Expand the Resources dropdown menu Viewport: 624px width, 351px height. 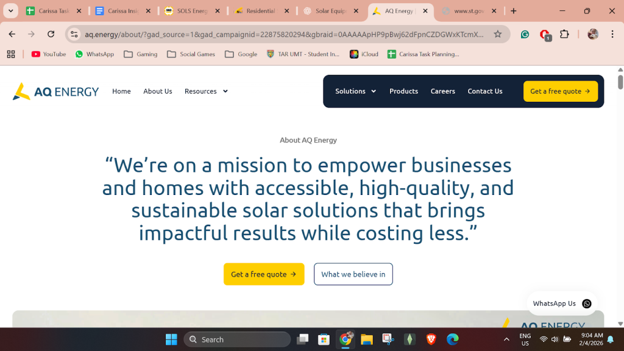click(x=206, y=91)
